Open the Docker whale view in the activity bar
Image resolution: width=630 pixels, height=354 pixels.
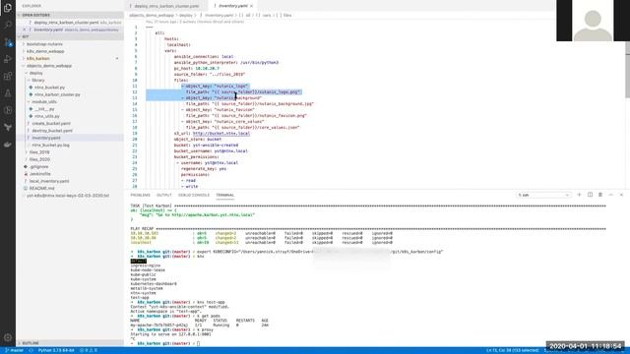coord(8,145)
